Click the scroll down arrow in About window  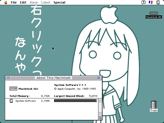click(x=100, y=114)
